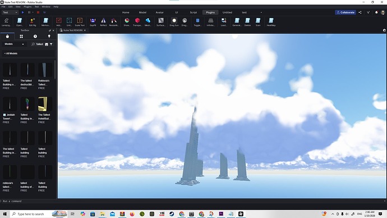The width and height of the screenshot is (387, 218).
Task: Switch to the Model ribbon tab
Action: point(142,12)
